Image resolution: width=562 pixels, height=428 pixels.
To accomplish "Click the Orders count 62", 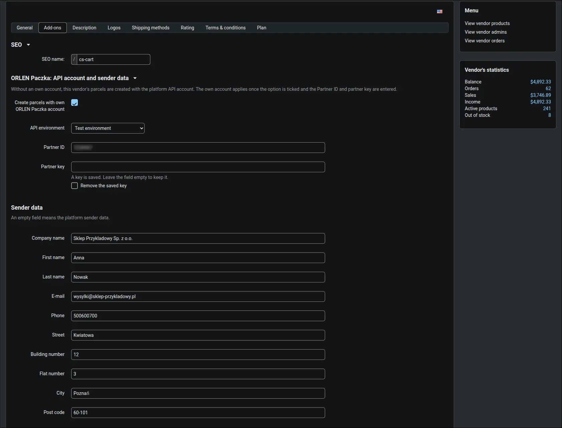I will [x=548, y=88].
